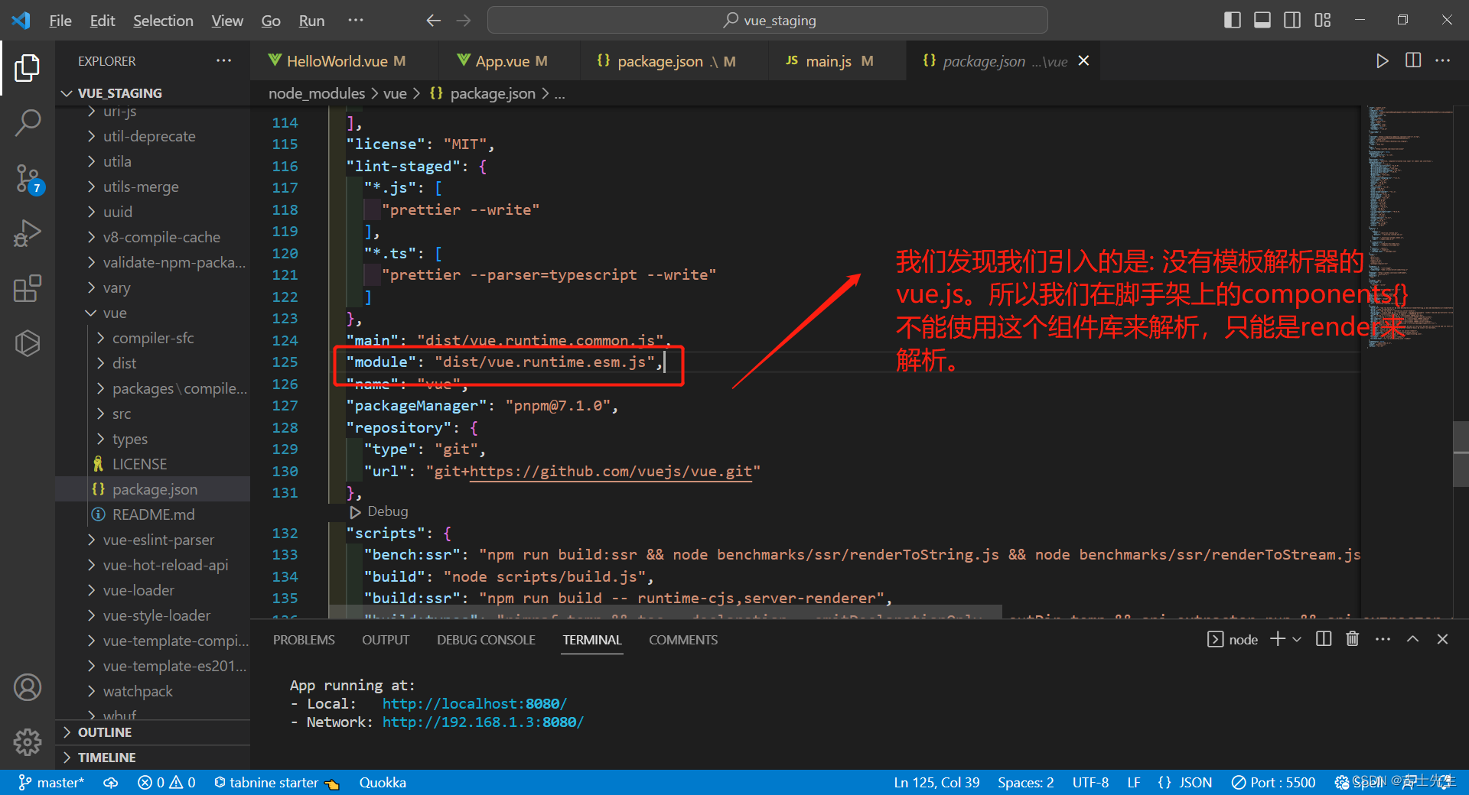
Task: Switch to the DEBUG CONSOLE tab
Action: coord(486,640)
